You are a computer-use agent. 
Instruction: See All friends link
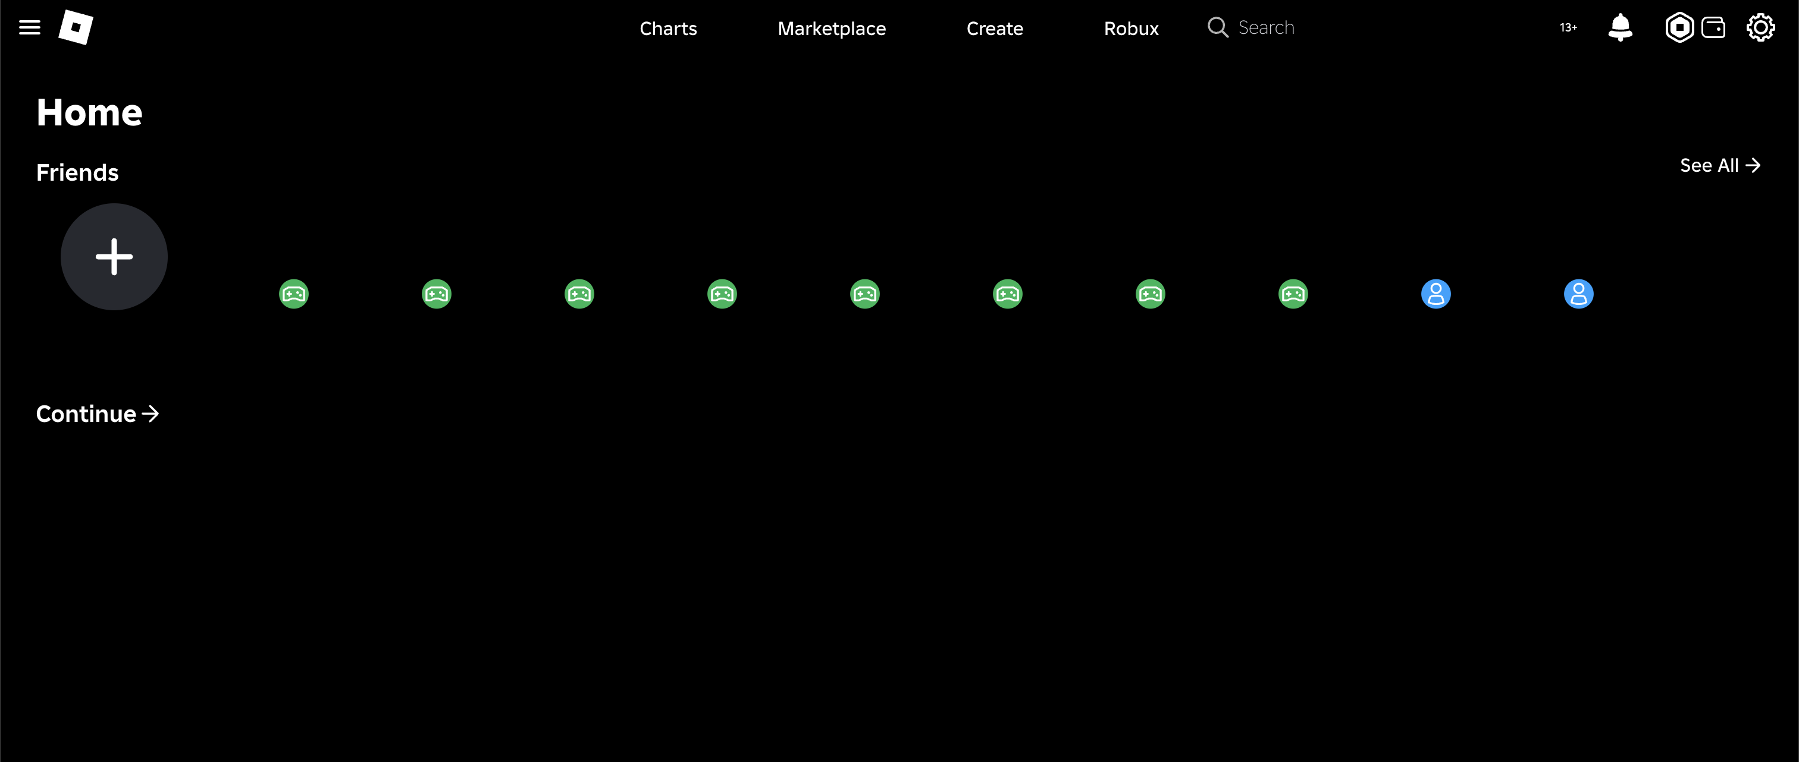pos(1719,165)
